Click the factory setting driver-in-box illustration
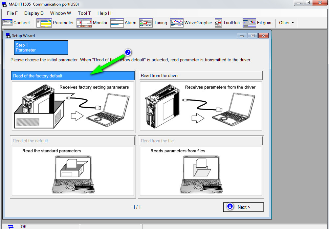 73,106
